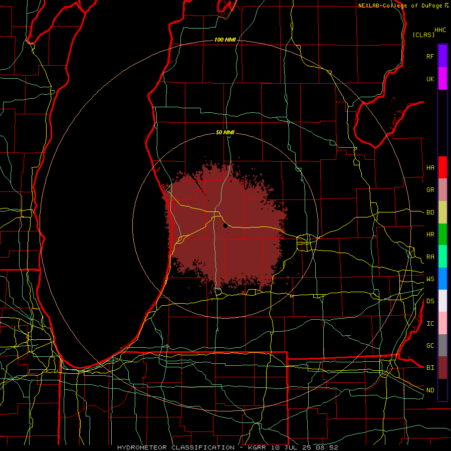Image resolution: width=451 pixels, height=451 pixels.
Task: Click the KGRR radar station identifier
Action: [x=256, y=447]
